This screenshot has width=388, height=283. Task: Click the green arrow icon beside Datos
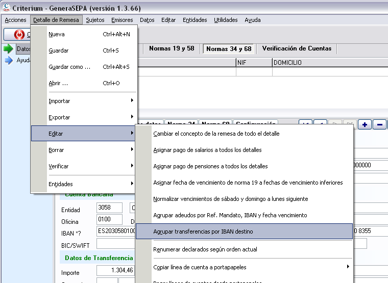point(8,48)
